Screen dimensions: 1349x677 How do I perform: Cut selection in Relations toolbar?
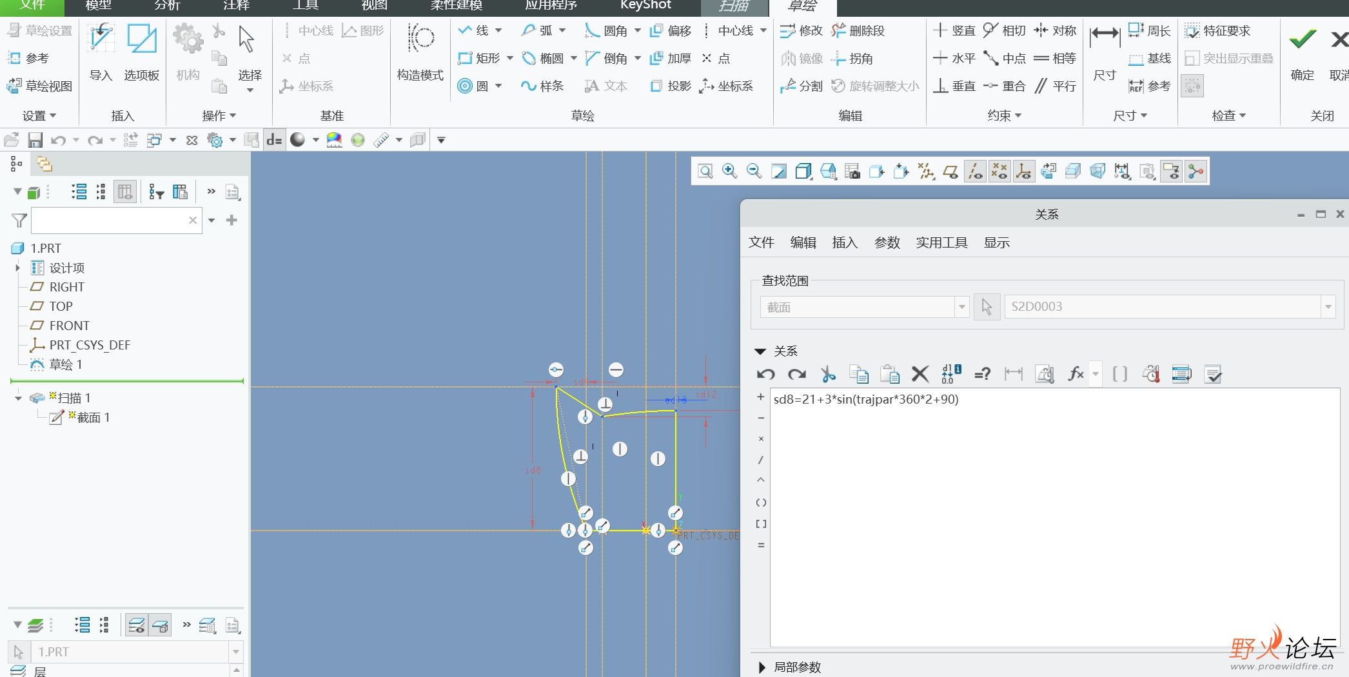tap(827, 374)
